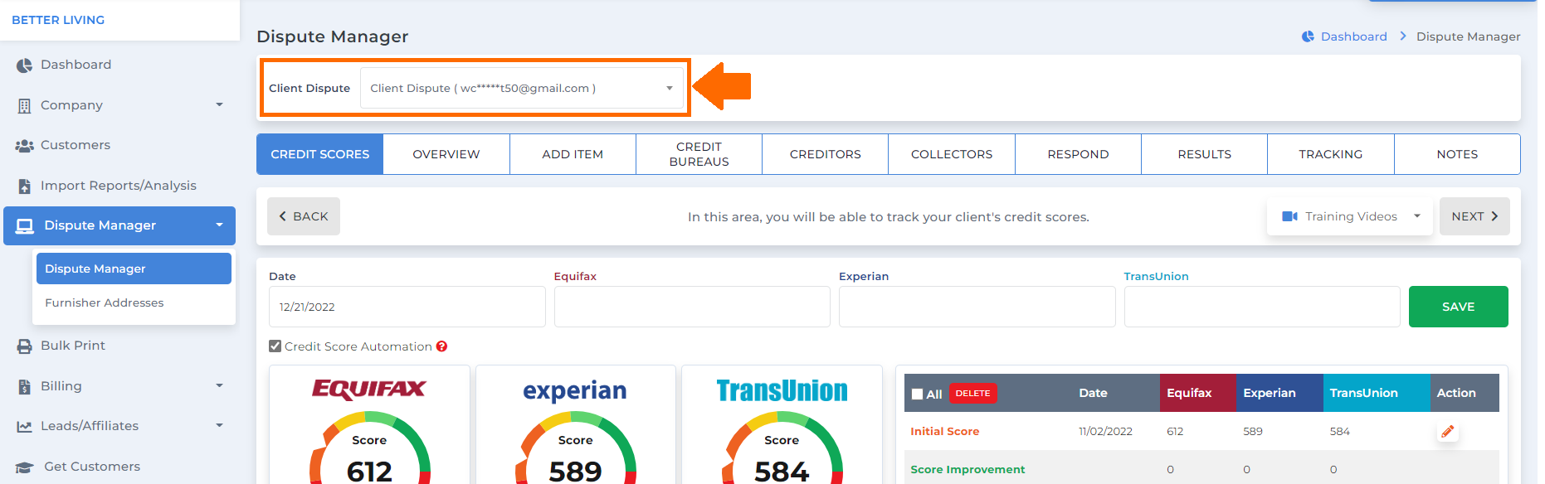
Task: Expand the Leads/Affiliates sidebar menu arrow
Action: click(219, 426)
